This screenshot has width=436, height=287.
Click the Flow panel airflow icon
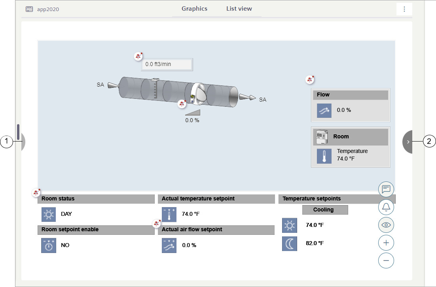pos(324,111)
